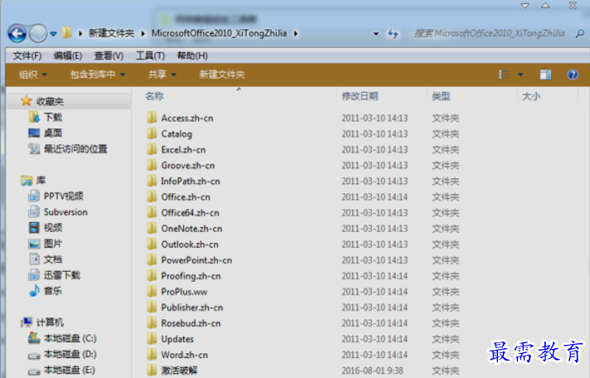This screenshot has height=378, width=590.
Task: Select 收藏夹 in the navigation pane
Action: tap(50, 101)
